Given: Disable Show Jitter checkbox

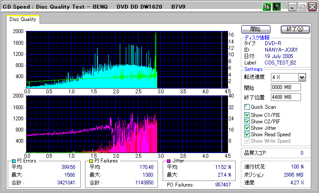Looking at the screenshot, I should click(x=247, y=128).
